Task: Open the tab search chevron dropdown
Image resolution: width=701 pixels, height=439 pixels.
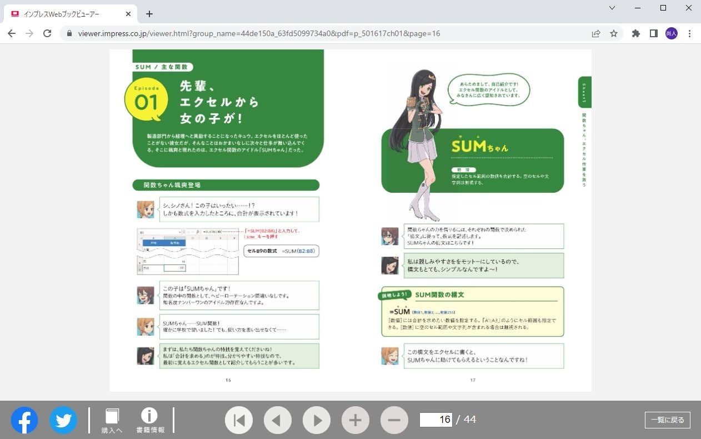Action: (x=612, y=8)
